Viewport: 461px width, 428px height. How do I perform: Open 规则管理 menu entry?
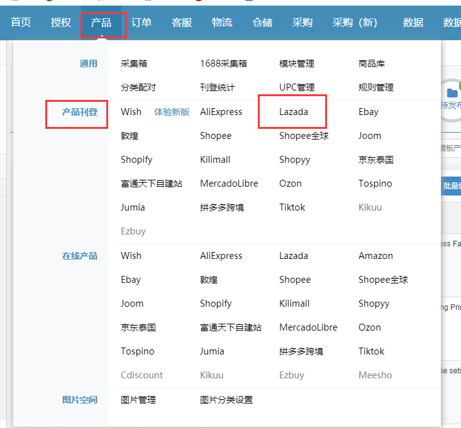coord(376,87)
